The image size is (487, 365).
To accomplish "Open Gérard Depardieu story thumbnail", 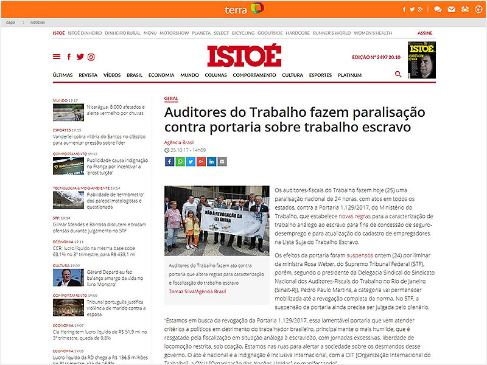I will coord(68,277).
